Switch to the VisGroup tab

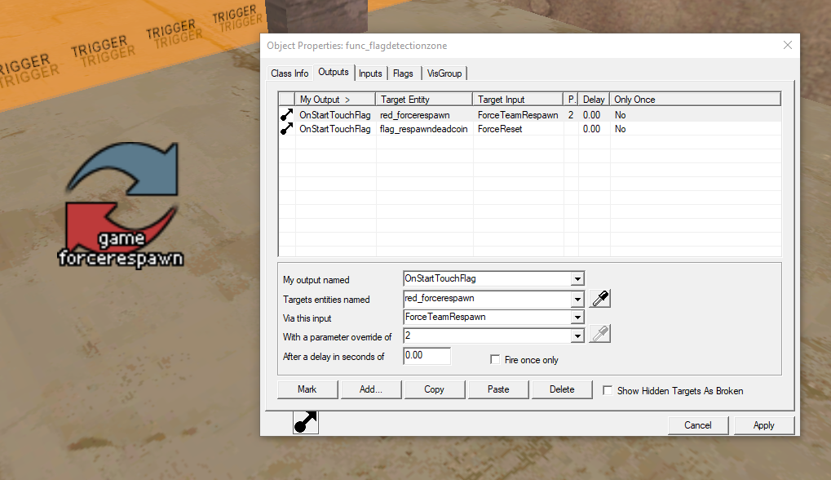444,73
